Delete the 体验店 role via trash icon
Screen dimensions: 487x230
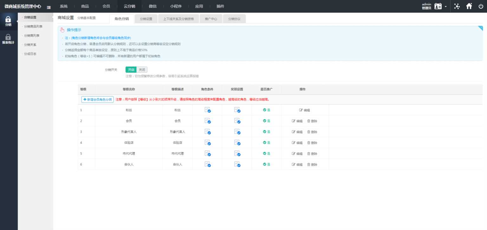click(x=312, y=143)
